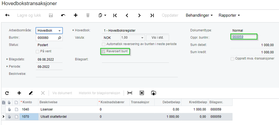The width and height of the screenshot is (279, 125).
Task: Sort by the Kreditbeløp column header
Action: (x=195, y=102)
